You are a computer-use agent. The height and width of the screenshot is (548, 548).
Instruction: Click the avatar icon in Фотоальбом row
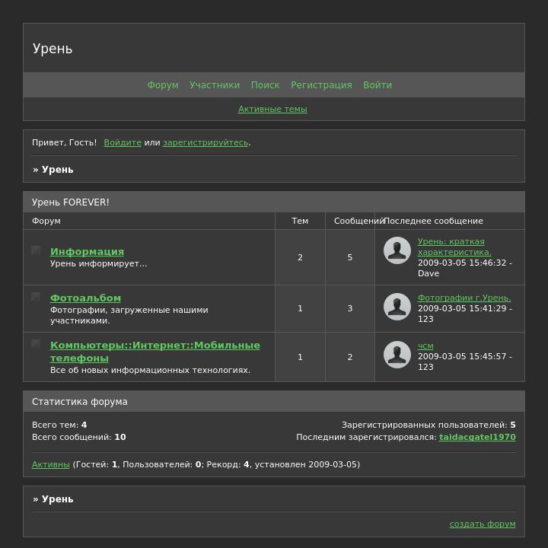pyautogui.click(x=397, y=307)
